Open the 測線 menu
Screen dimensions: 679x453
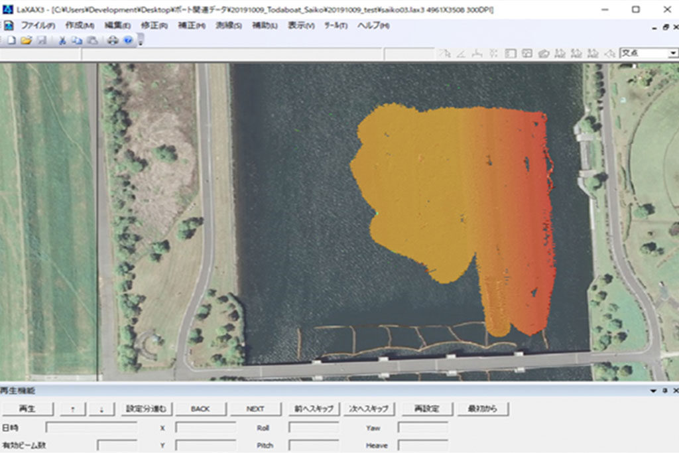click(228, 25)
